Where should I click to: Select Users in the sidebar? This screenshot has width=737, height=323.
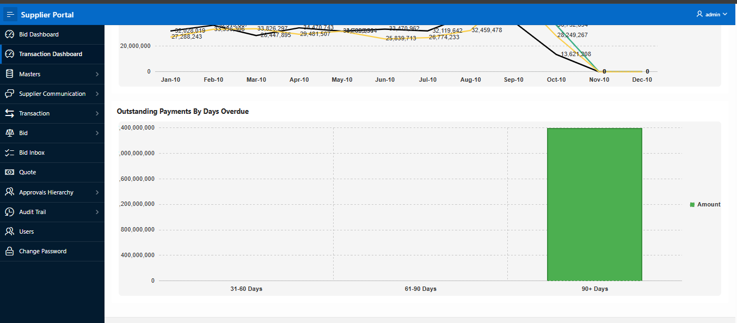point(26,231)
